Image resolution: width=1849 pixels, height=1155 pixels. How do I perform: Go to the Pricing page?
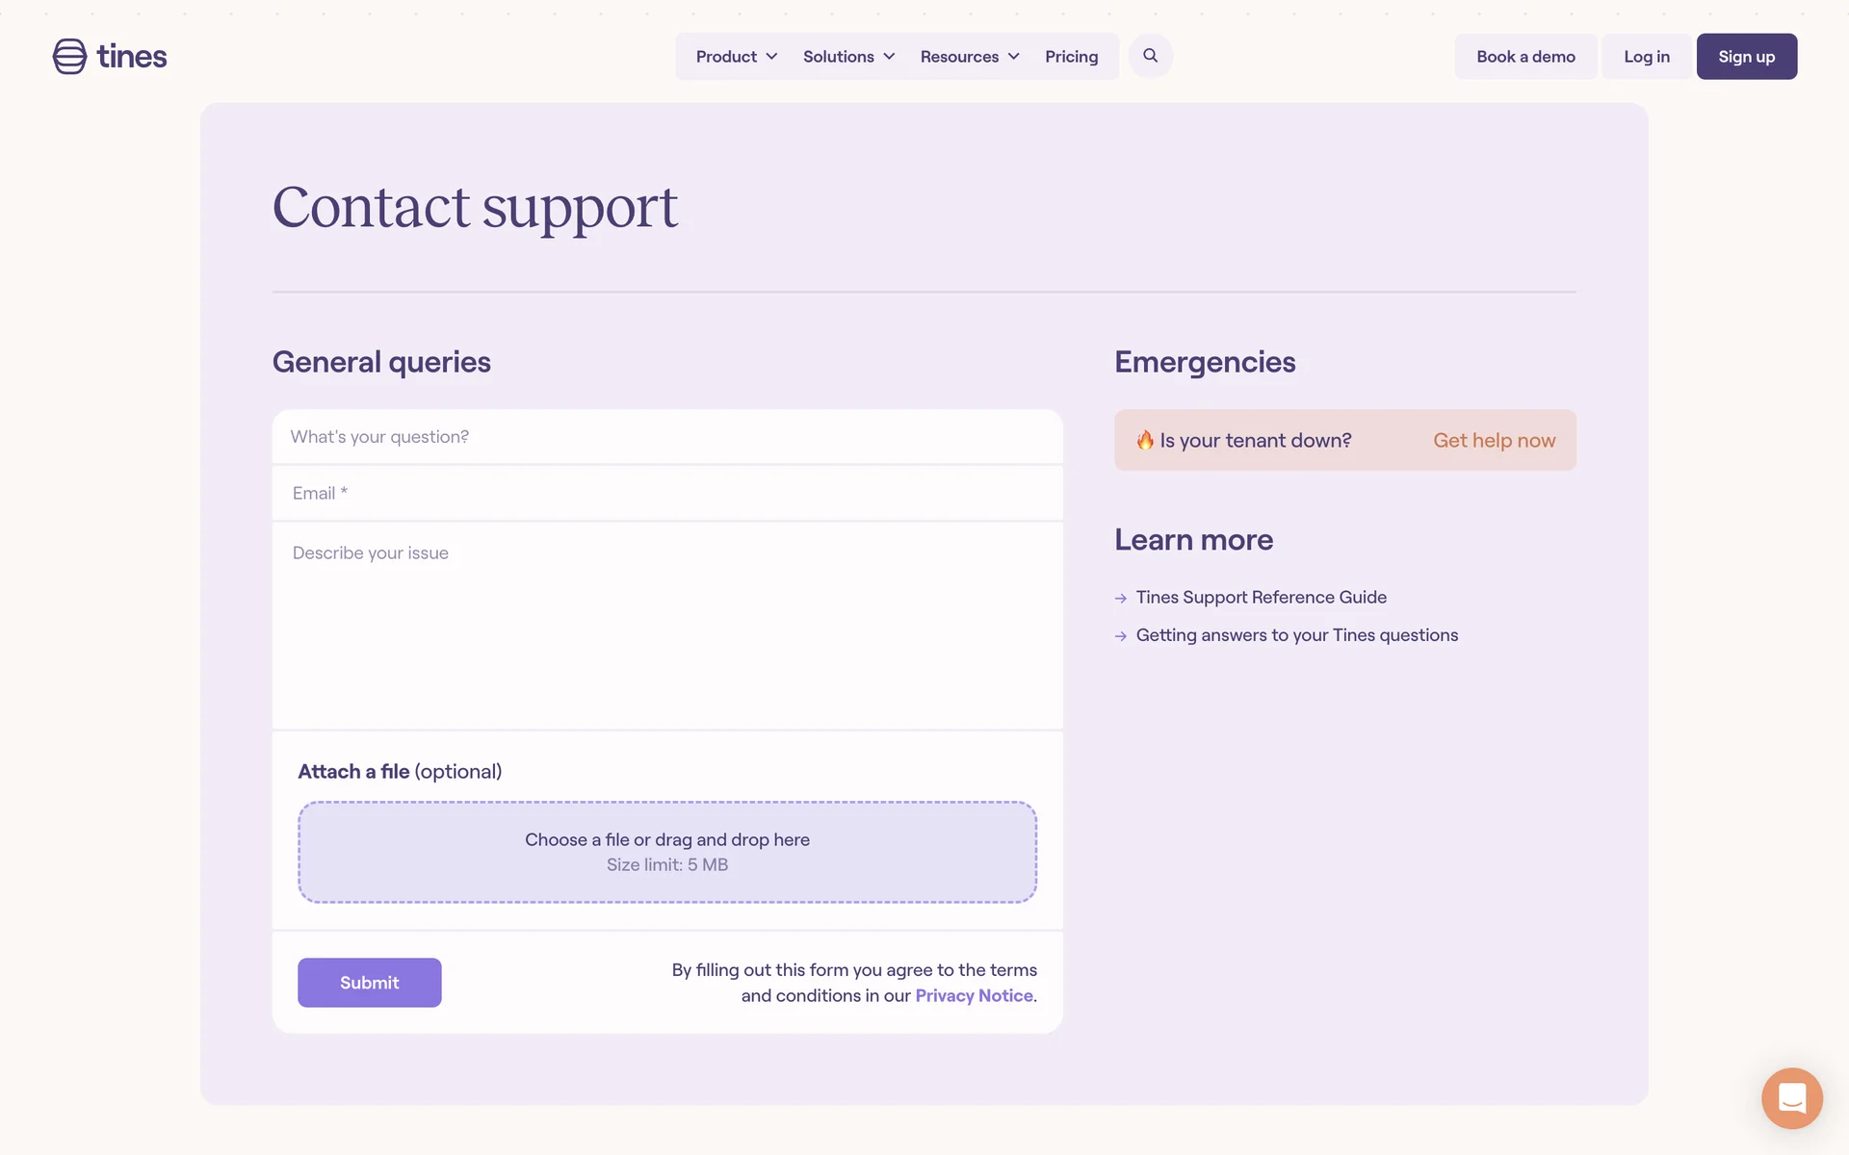click(1071, 57)
